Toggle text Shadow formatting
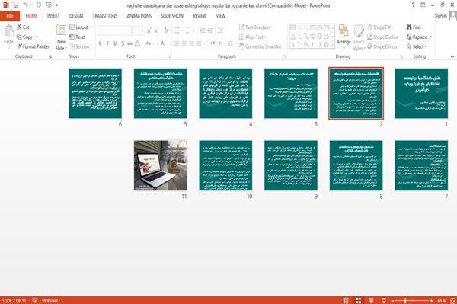The height and width of the screenshot is (304, 457). [x=123, y=43]
